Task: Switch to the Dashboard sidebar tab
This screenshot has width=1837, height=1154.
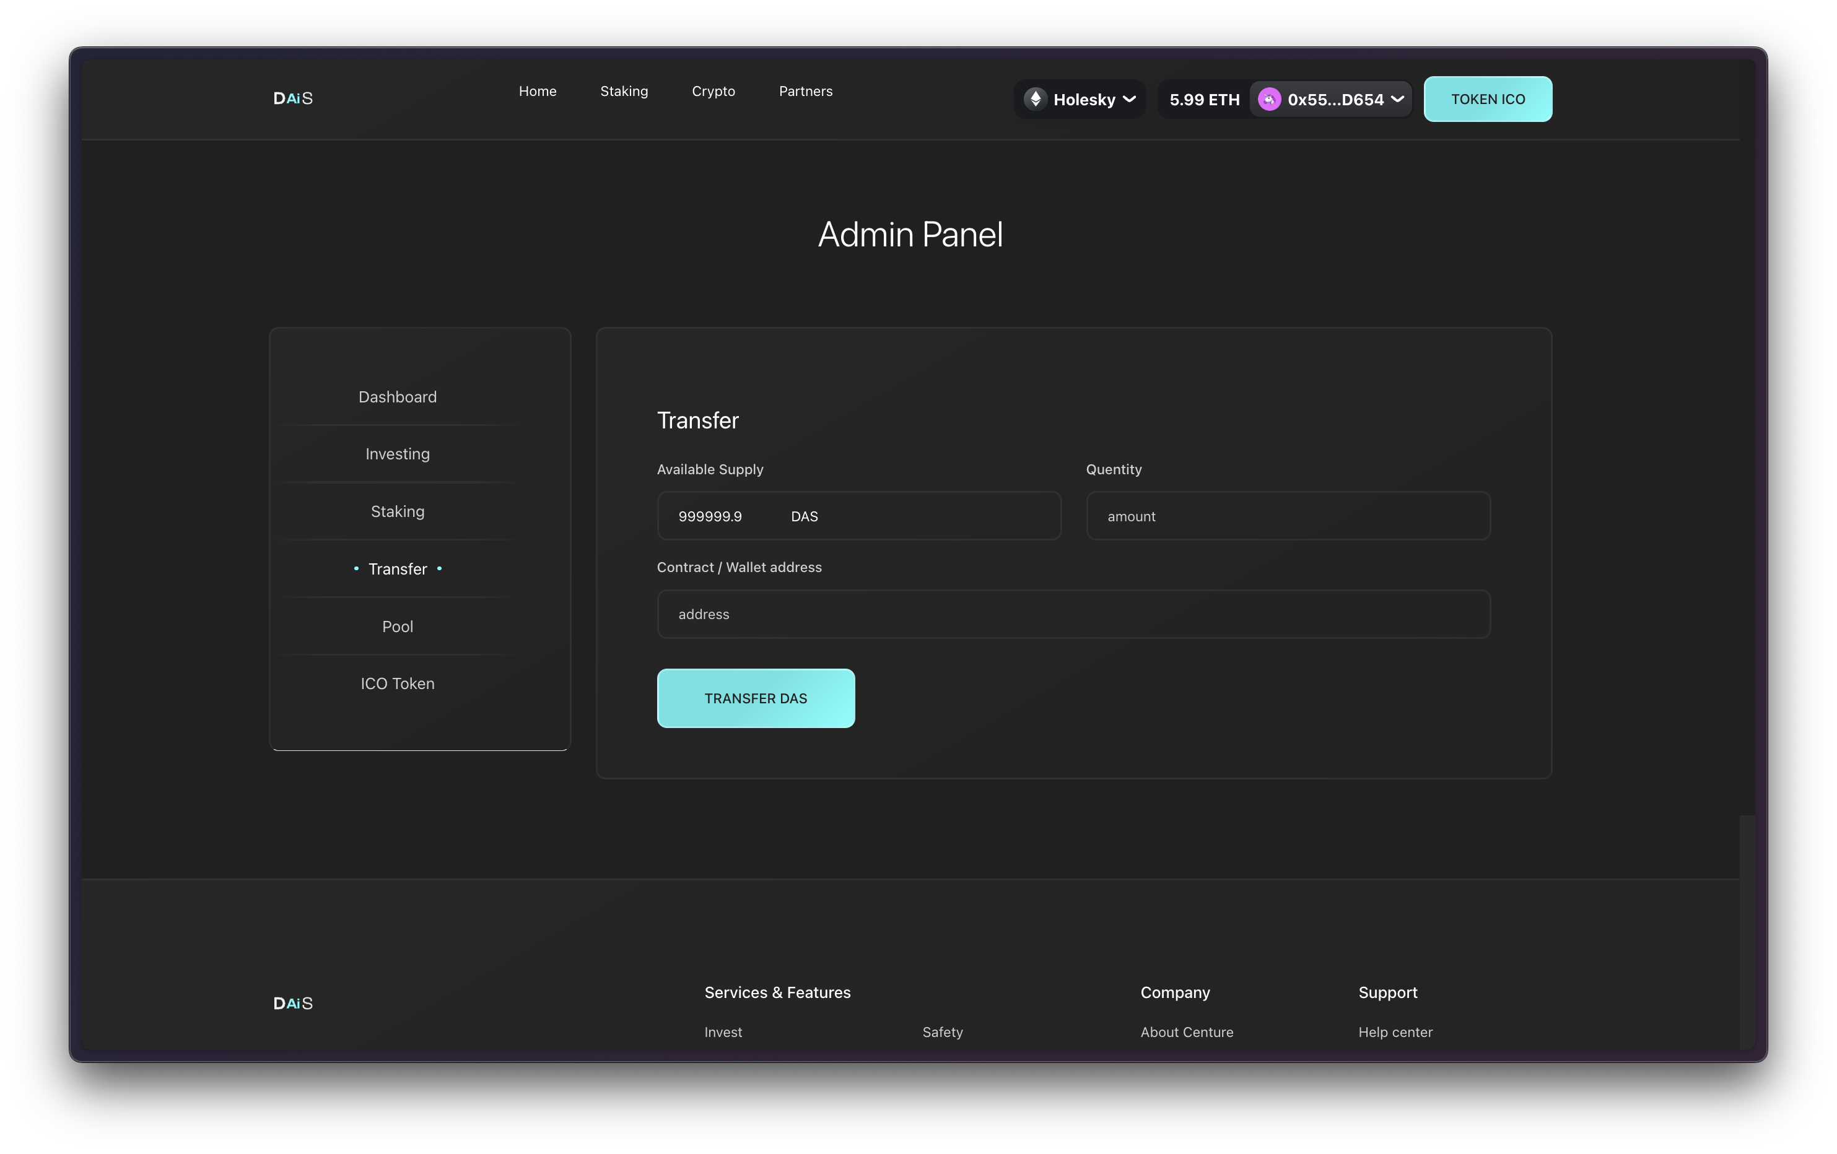Action: point(398,397)
